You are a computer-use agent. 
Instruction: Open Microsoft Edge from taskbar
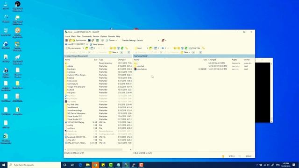click(x=80, y=165)
